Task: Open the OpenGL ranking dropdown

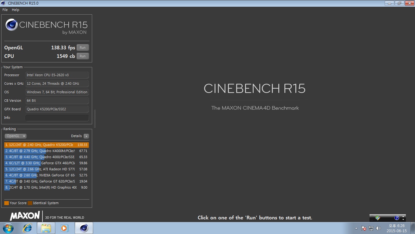Action: point(16,136)
